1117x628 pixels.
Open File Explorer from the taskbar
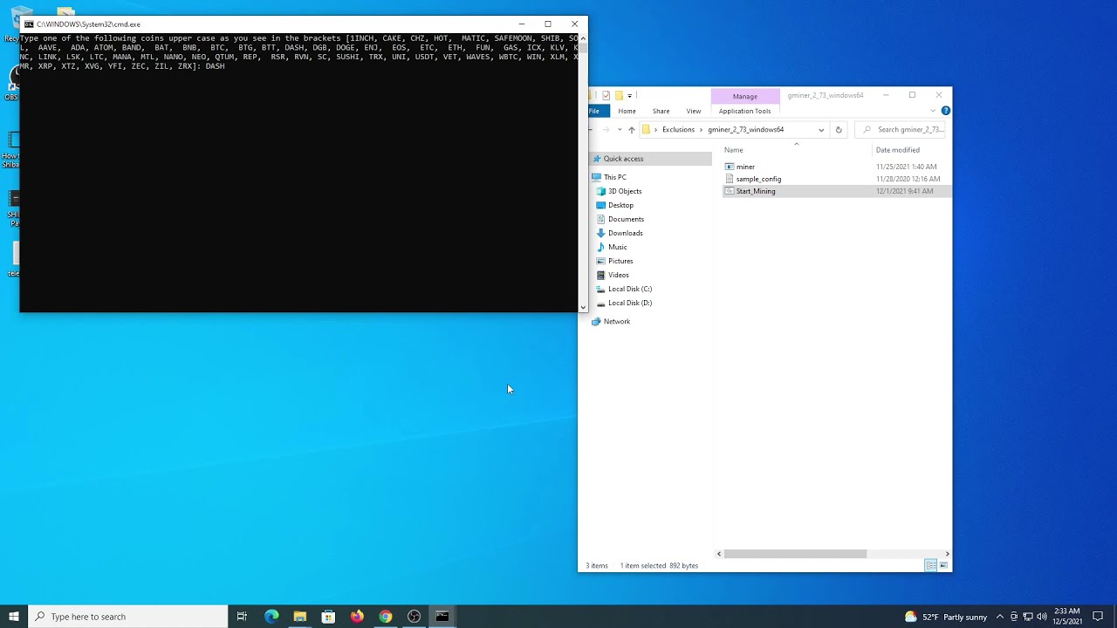[x=300, y=617]
